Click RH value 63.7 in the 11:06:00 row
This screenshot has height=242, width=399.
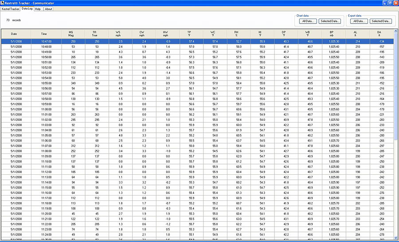point(239,141)
